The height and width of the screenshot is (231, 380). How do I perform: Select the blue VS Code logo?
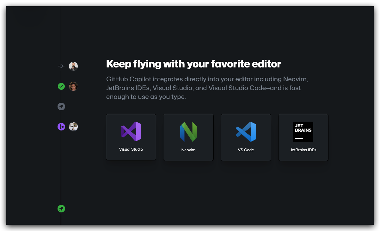tap(246, 131)
